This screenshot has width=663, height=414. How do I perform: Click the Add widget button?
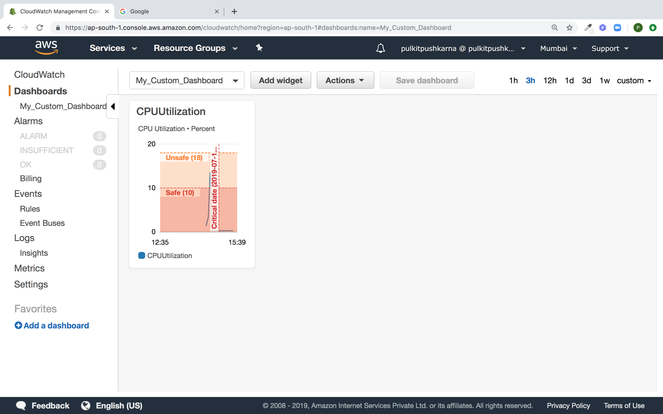[280, 80]
